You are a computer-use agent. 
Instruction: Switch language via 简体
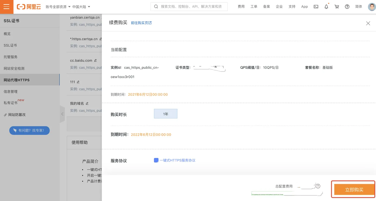click(x=359, y=7)
